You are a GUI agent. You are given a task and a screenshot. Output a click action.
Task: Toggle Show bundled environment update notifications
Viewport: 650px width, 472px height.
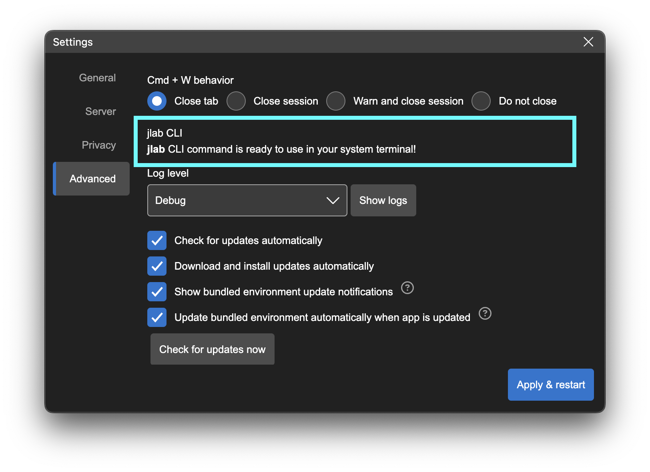(157, 292)
